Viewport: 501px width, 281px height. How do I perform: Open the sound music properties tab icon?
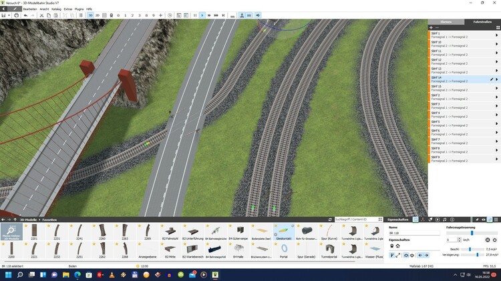pos(445,220)
